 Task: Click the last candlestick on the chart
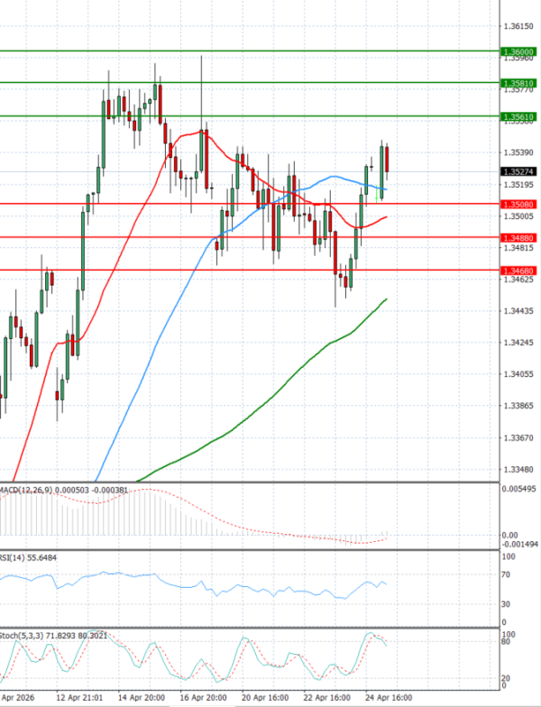387,160
